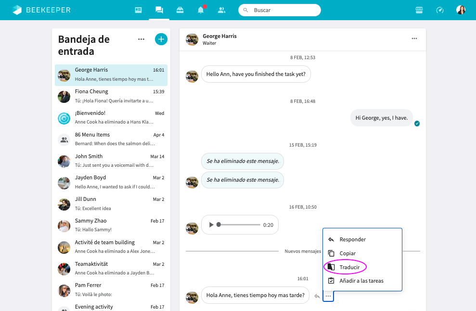The width and height of the screenshot is (476, 311).
Task: Open George Harris chat options menu
Action: pyautogui.click(x=414, y=39)
